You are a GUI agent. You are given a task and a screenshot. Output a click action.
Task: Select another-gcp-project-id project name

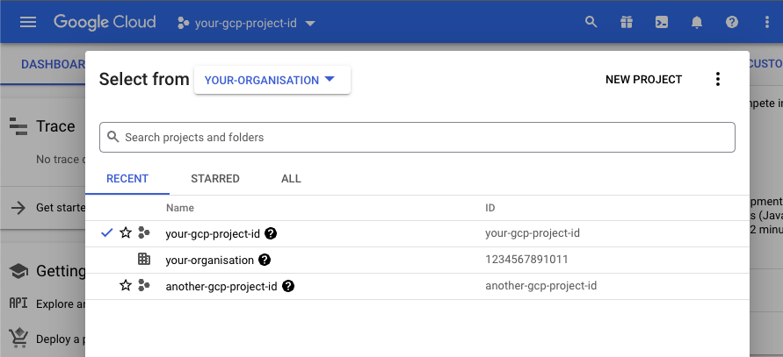coord(221,286)
